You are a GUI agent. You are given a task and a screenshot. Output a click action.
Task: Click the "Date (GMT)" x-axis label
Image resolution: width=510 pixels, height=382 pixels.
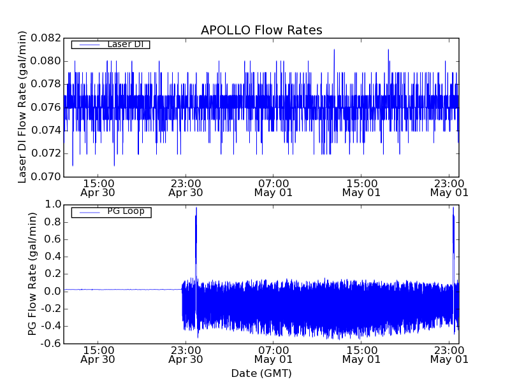point(261,373)
